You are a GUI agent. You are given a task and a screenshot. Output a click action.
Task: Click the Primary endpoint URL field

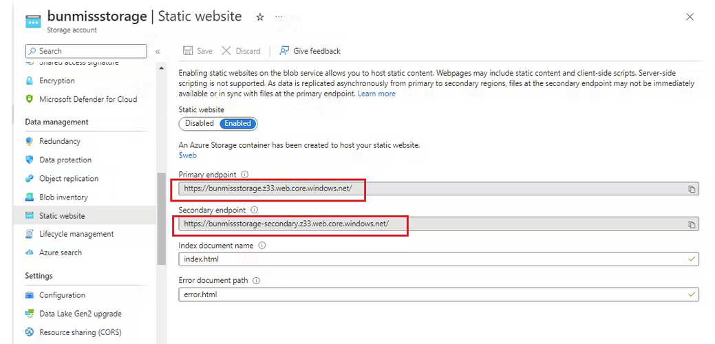point(438,189)
